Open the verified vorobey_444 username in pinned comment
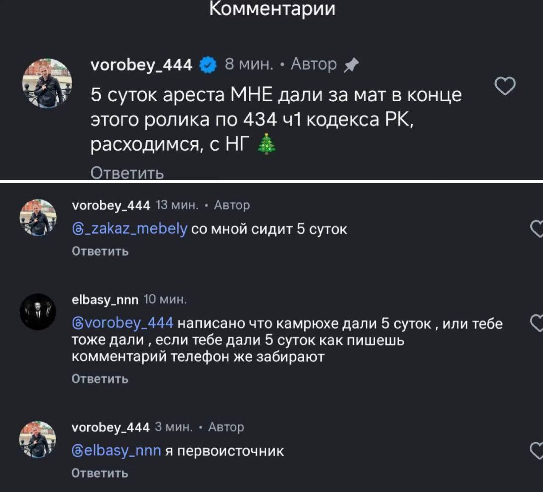Screen dimensions: 543x492 pyautogui.click(x=141, y=65)
